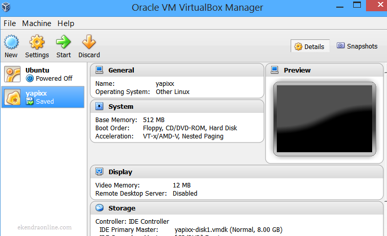This screenshot has width=387, height=236.
Task: Click the Display section screen icon
Action: pyautogui.click(x=99, y=172)
